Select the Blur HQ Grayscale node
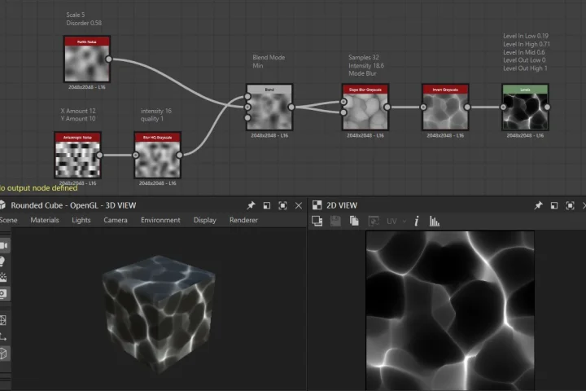The width and height of the screenshot is (586, 391). [157, 155]
